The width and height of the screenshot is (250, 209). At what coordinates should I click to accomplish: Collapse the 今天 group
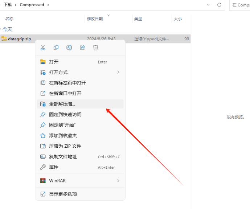[x=1, y=29]
